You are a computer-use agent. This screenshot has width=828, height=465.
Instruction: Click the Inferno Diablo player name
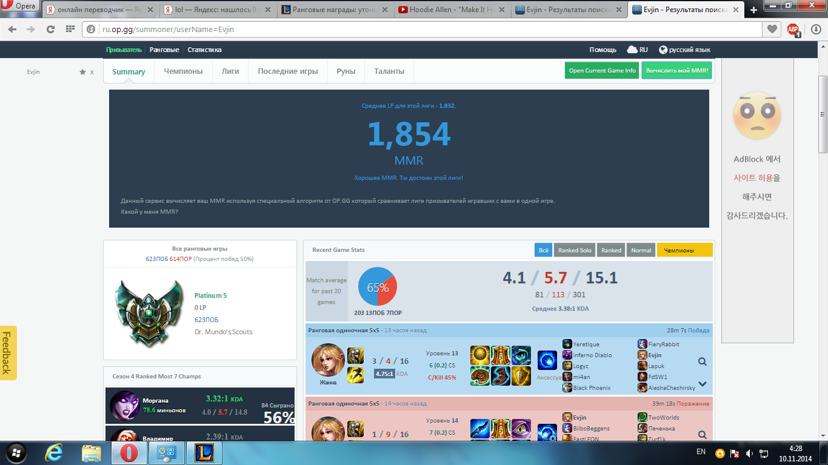(592, 355)
